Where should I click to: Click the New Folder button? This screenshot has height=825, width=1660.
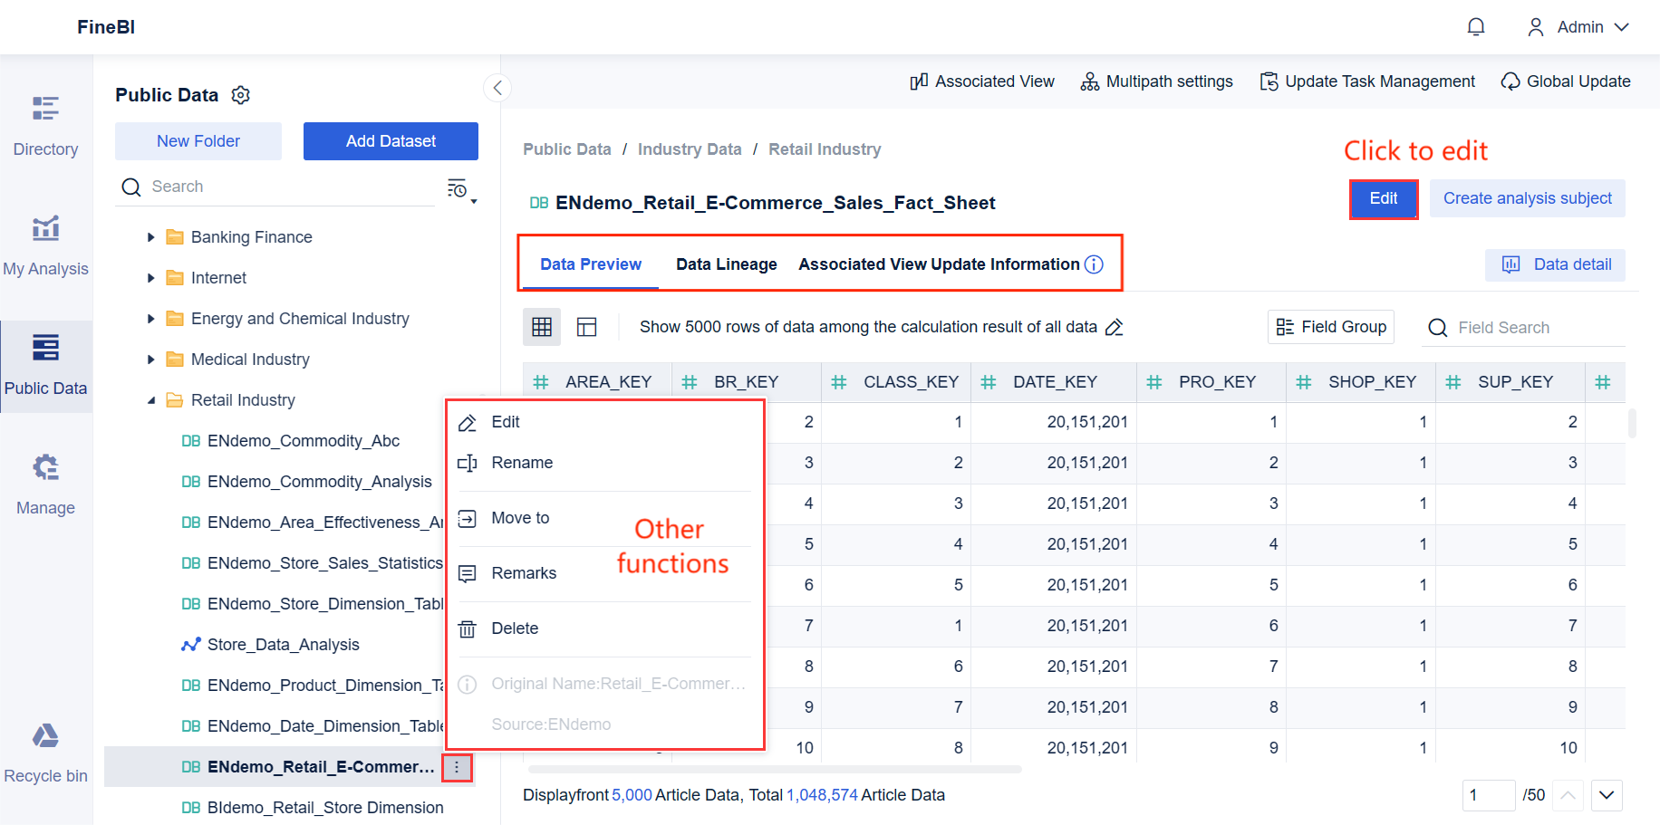(198, 140)
